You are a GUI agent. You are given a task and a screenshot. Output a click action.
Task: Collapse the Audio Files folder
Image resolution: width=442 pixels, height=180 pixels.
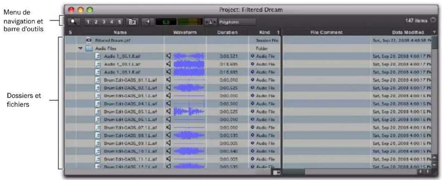(x=80, y=49)
